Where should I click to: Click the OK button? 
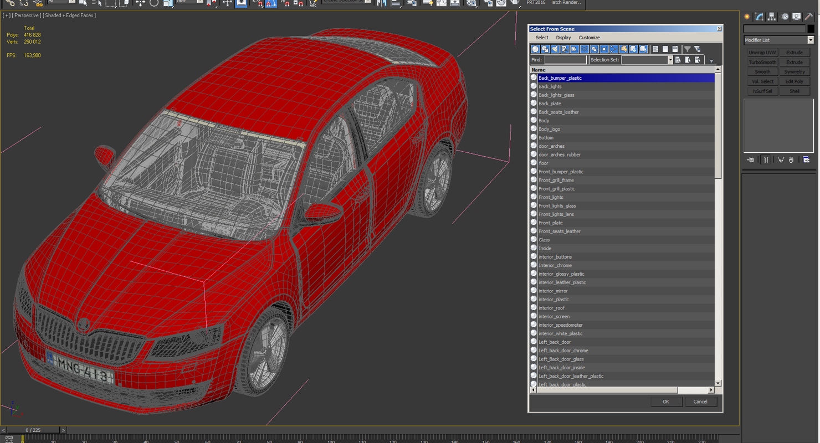click(x=666, y=401)
